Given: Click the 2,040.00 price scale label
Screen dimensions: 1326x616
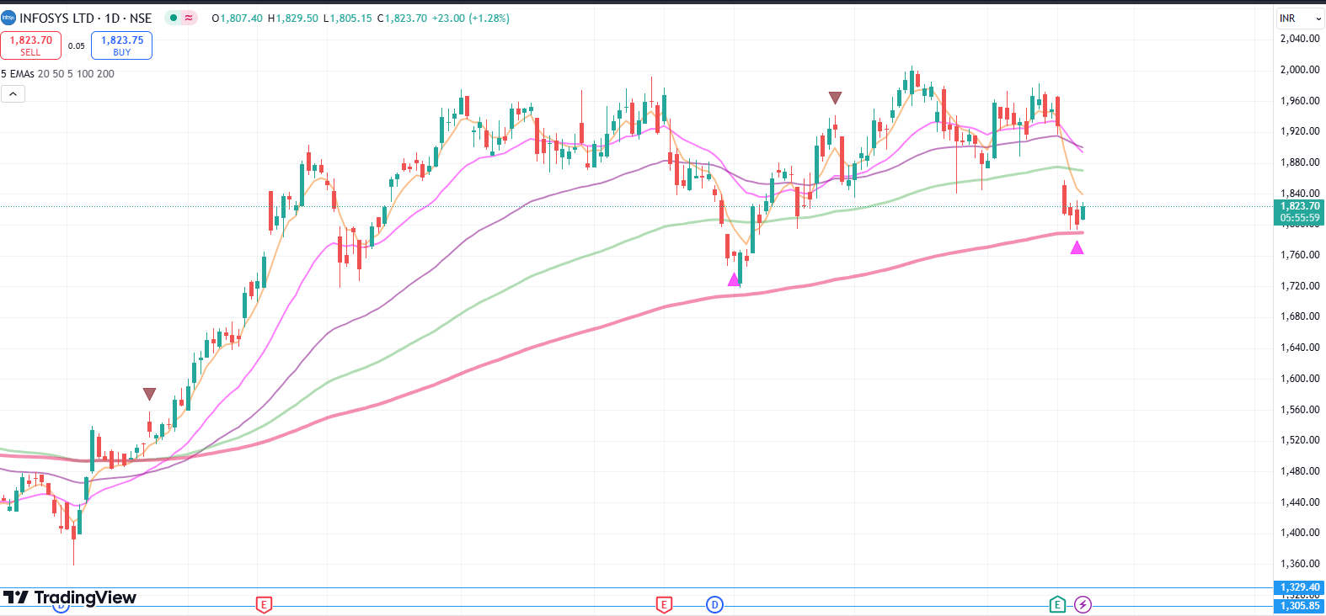Looking at the screenshot, I should 1300,39.
